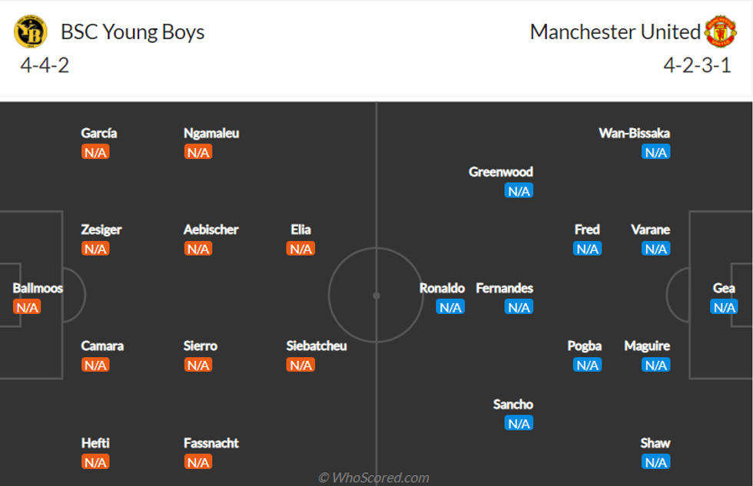Open the WhoScored.com watermark link
Viewport: 753px width, 486px height.
(x=373, y=478)
